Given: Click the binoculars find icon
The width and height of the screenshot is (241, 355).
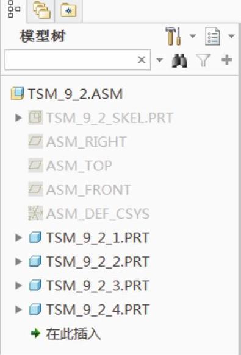Looking at the screenshot, I should (179, 60).
